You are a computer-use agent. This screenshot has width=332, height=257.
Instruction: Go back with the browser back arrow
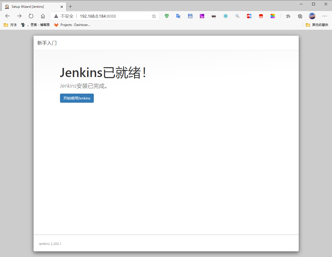click(x=8, y=16)
